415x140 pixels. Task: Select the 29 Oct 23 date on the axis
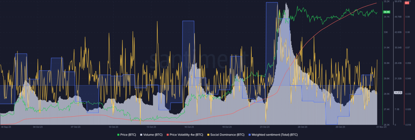[x=340, y=127]
